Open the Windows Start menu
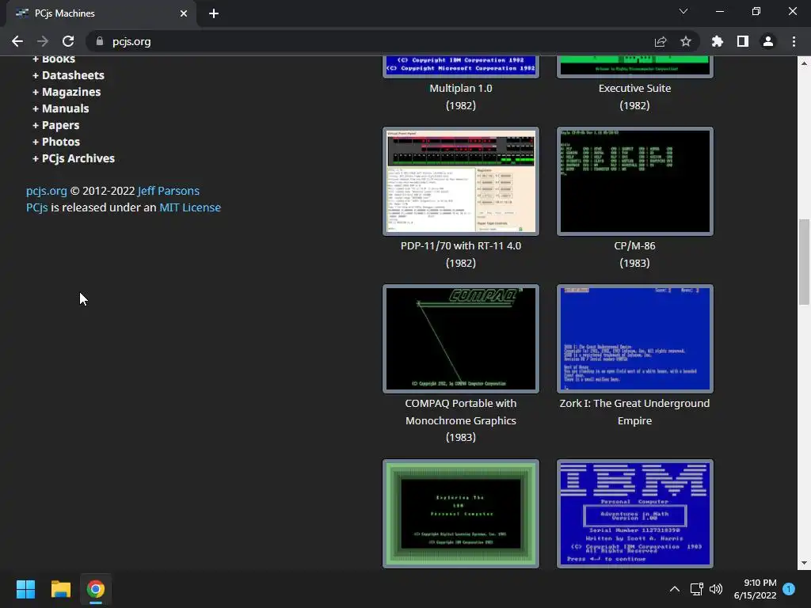The image size is (811, 608). coord(25,589)
